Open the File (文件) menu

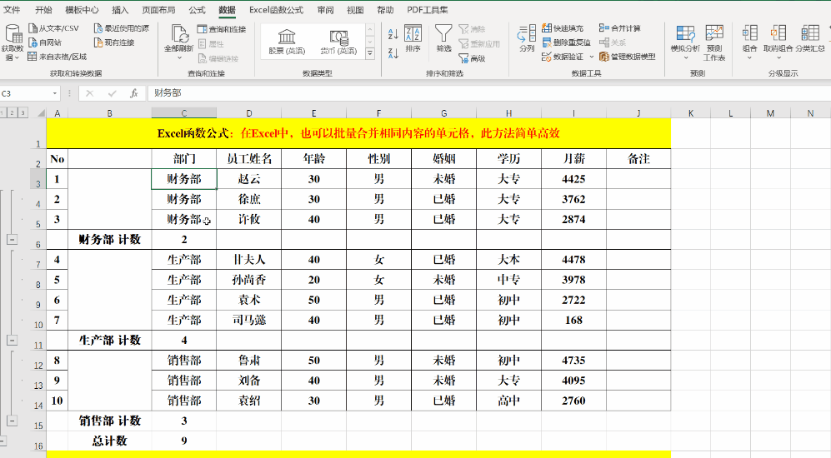click(12, 10)
